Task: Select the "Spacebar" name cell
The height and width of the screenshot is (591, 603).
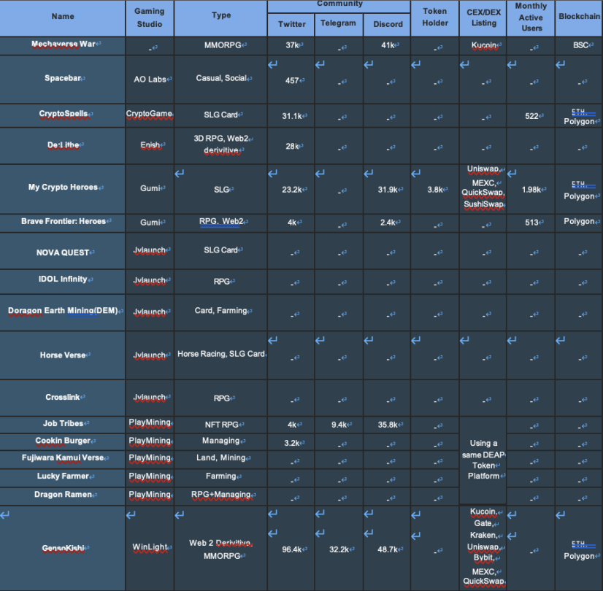Action: (x=63, y=78)
